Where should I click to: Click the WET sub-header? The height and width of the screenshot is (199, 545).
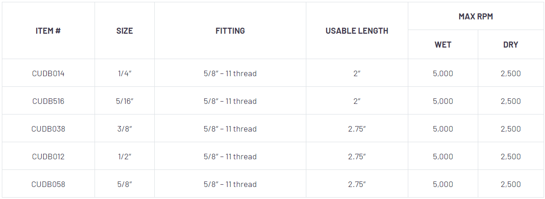(x=443, y=45)
